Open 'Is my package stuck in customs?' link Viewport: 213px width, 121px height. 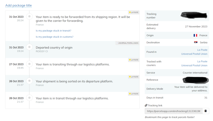coord(54,37)
